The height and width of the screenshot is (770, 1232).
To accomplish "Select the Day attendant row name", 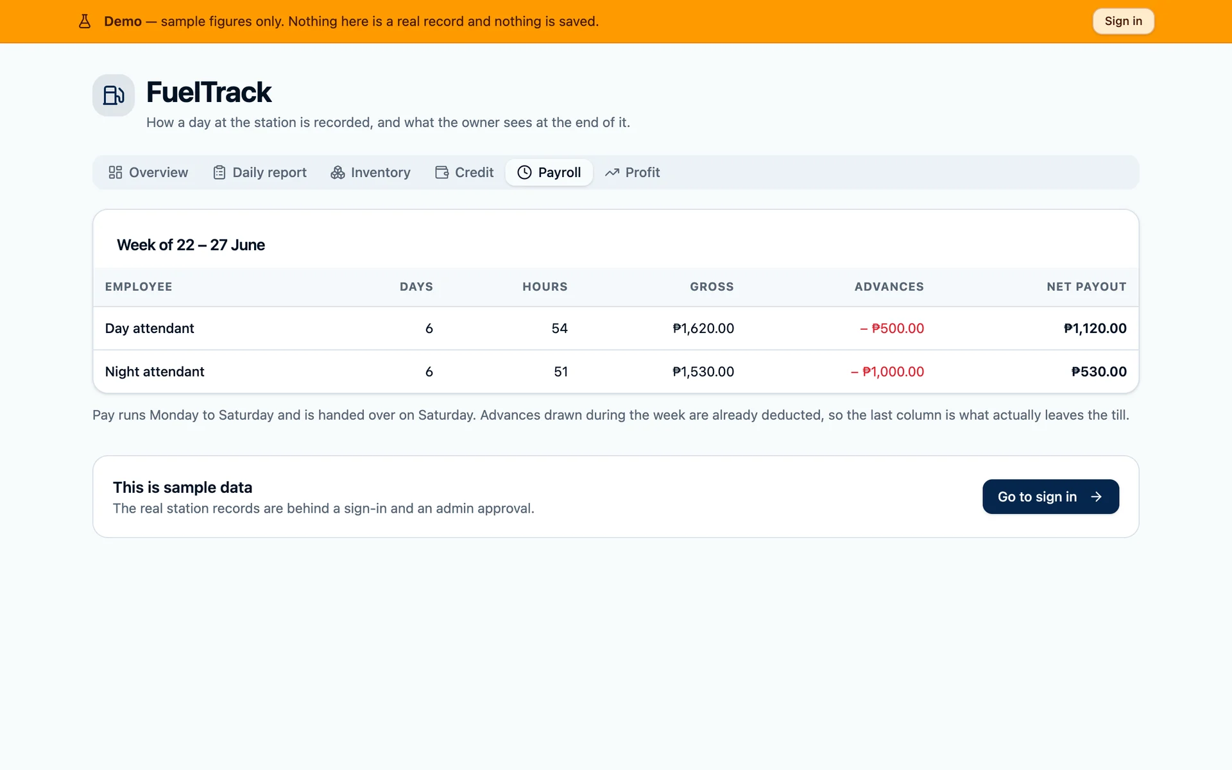I will [x=150, y=329].
